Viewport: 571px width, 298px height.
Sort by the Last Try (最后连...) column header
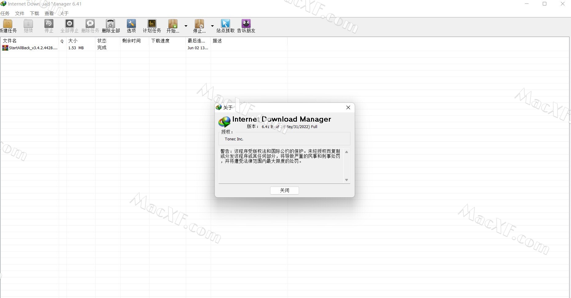[198, 41]
